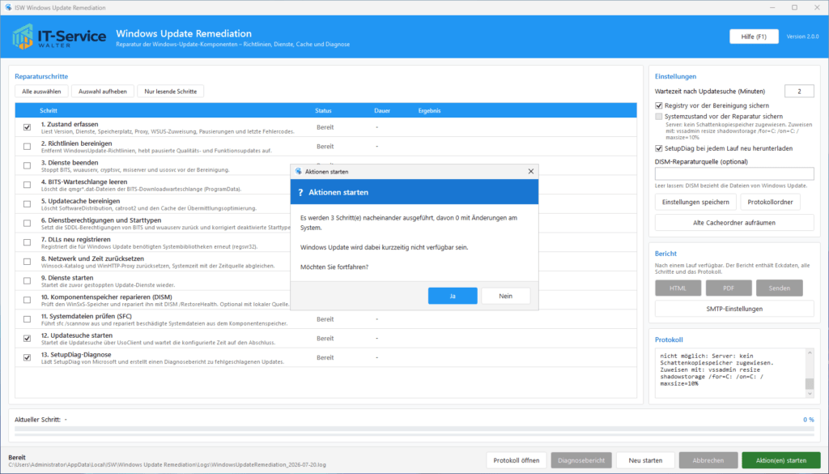Toggle Registry vor der Bereinigung sichern
This screenshot has width=829, height=474.
coord(659,106)
